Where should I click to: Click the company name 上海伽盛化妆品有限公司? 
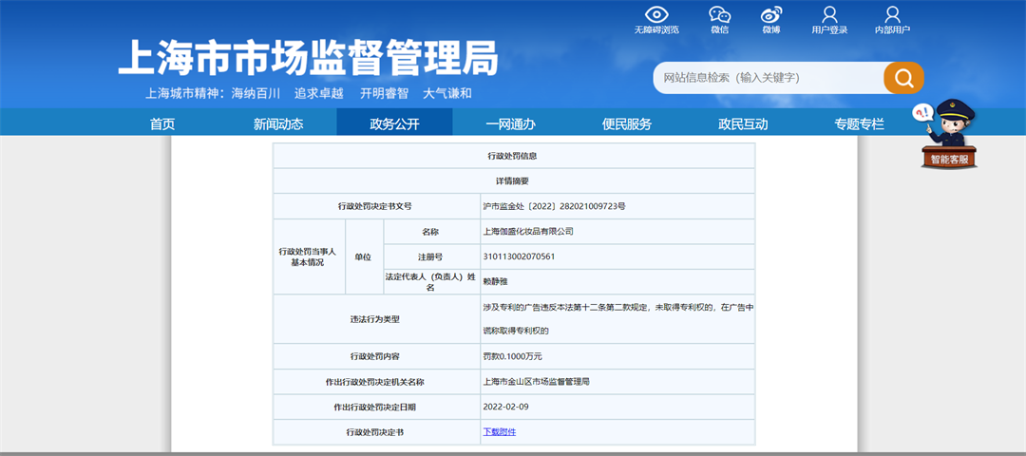pos(528,231)
